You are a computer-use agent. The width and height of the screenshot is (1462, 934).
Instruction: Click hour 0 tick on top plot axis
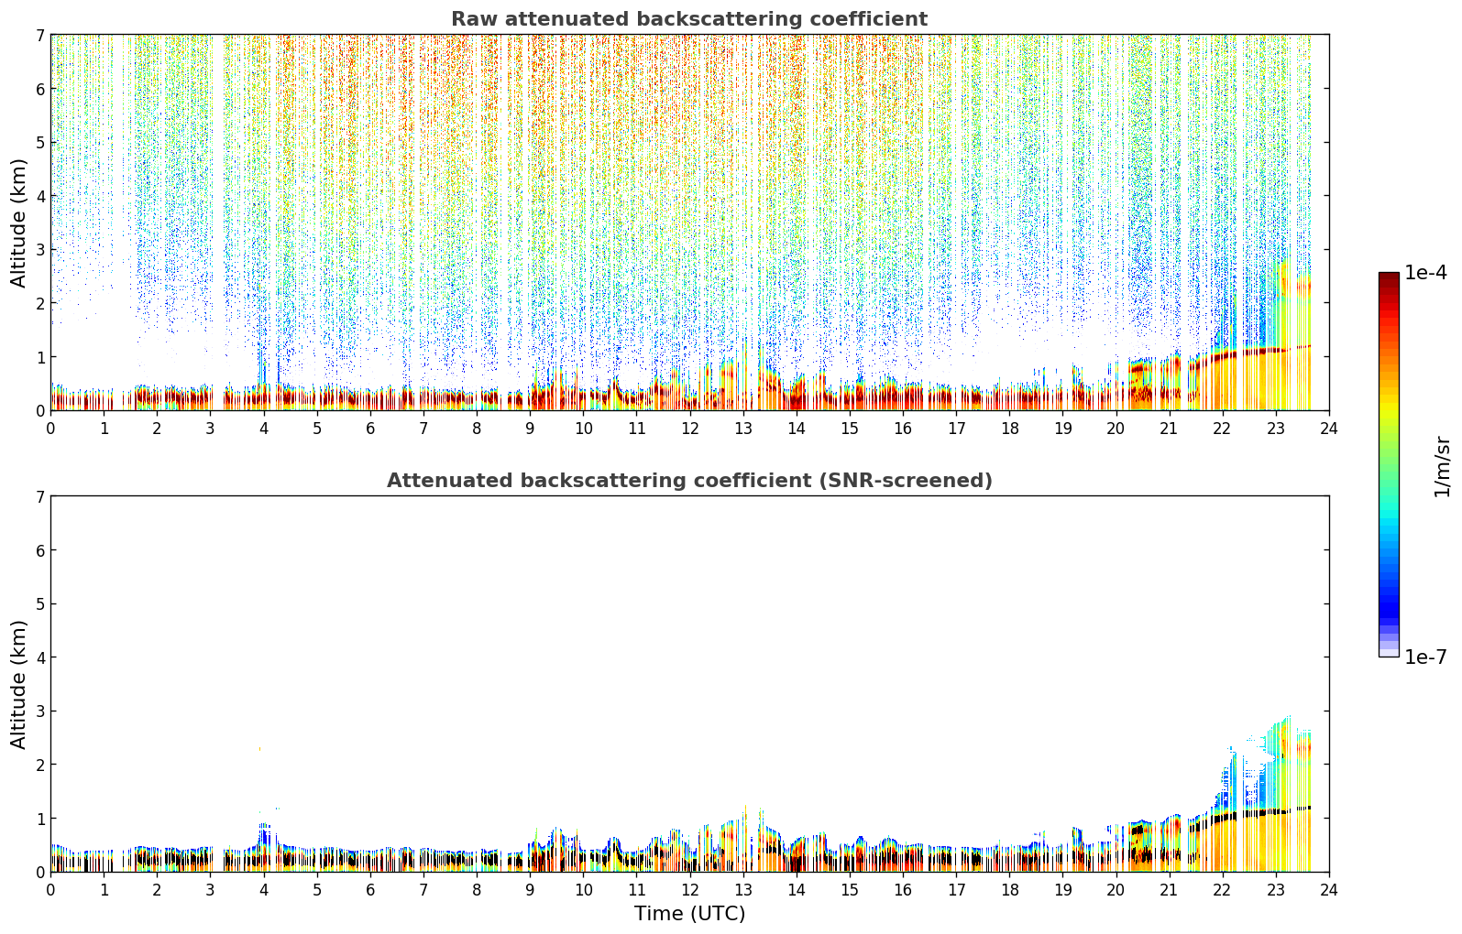coord(50,428)
